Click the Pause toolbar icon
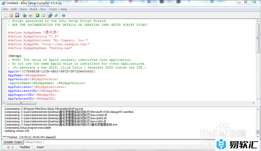Viewport: 261px width, 151px height. [x=43, y=15]
